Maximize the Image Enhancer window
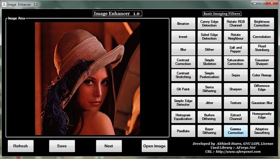Viewport: 280px width, 159px height. tap(262, 3)
